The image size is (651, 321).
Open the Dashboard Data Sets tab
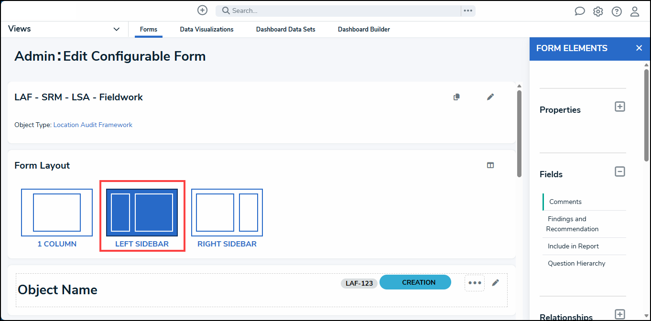pyautogui.click(x=286, y=30)
